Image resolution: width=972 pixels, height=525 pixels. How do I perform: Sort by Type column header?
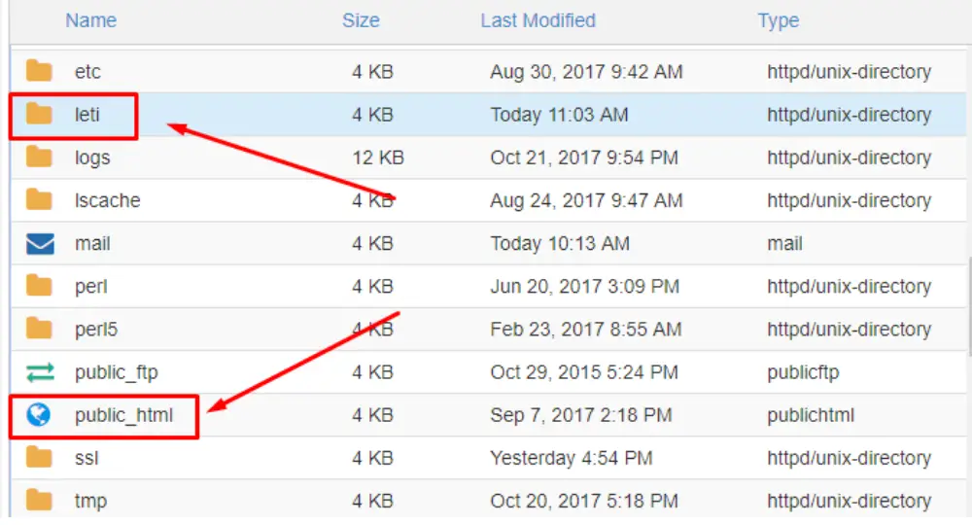pyautogui.click(x=778, y=20)
